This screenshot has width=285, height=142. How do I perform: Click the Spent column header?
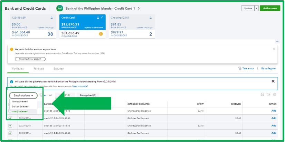point(201,104)
